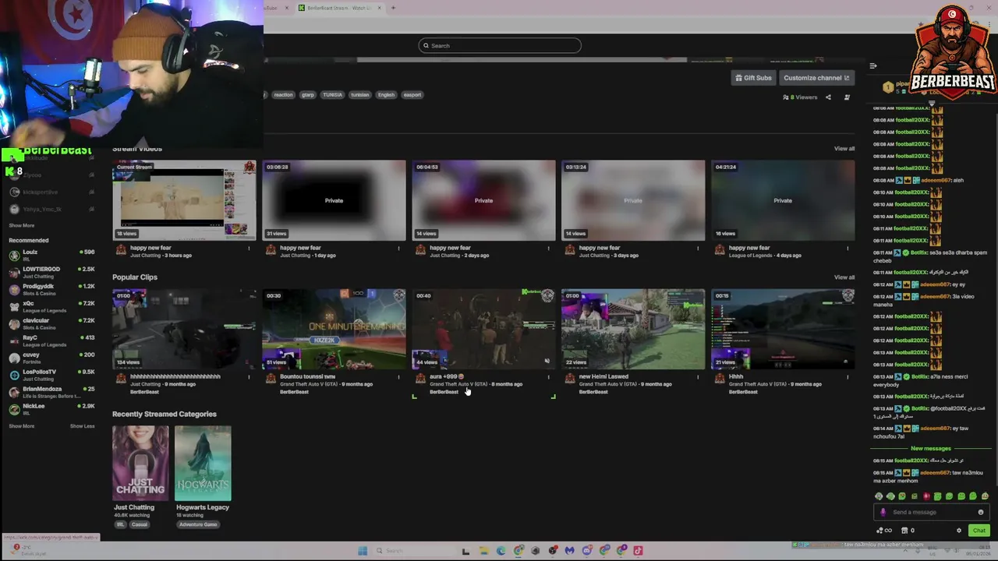The width and height of the screenshot is (998, 561).
Task: Open Louiz recommended channel
Action: [x=51, y=255]
